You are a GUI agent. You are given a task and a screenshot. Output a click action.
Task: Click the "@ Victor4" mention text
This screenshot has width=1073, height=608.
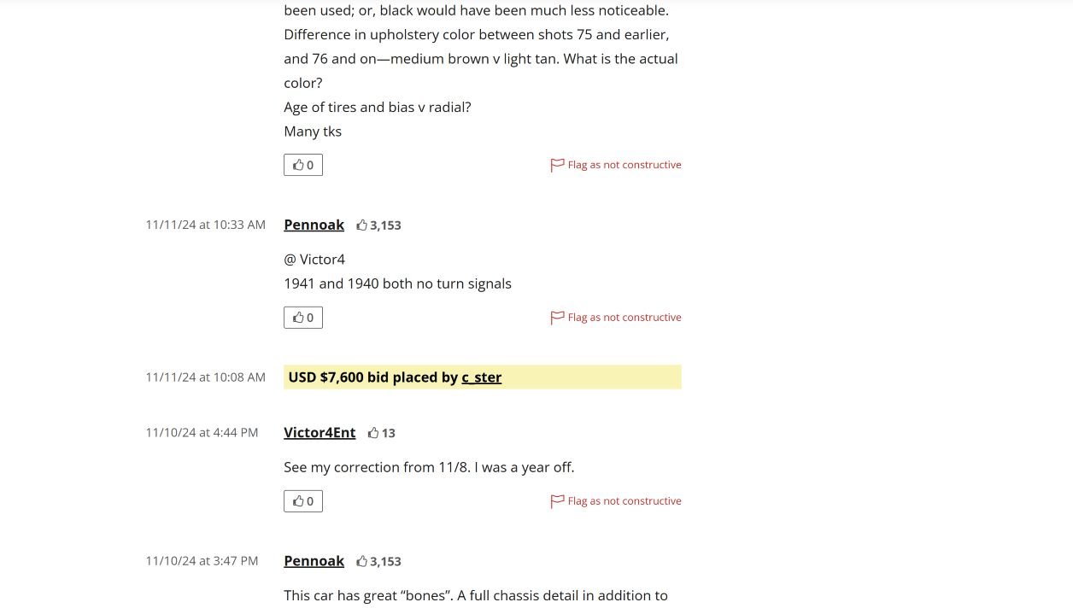[x=314, y=259]
